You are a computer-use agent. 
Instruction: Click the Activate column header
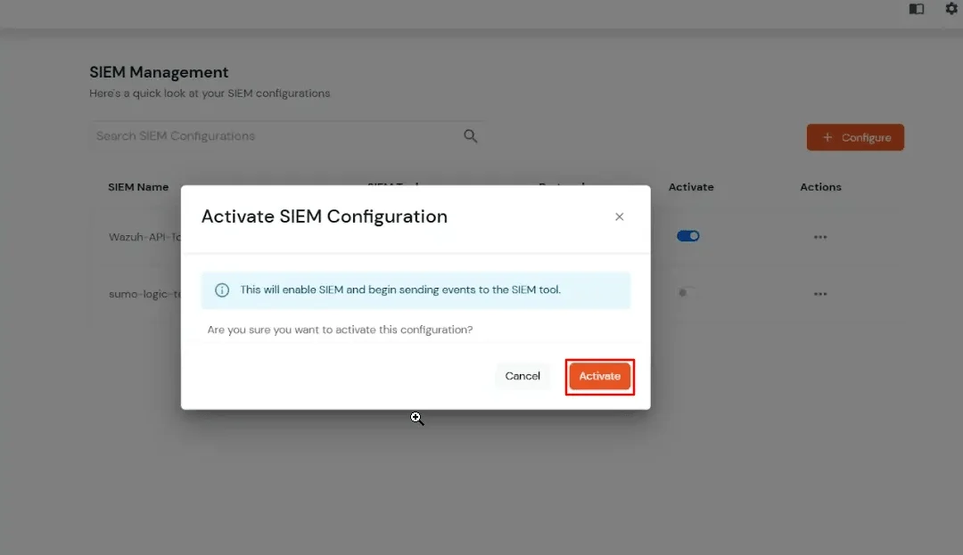[691, 187]
